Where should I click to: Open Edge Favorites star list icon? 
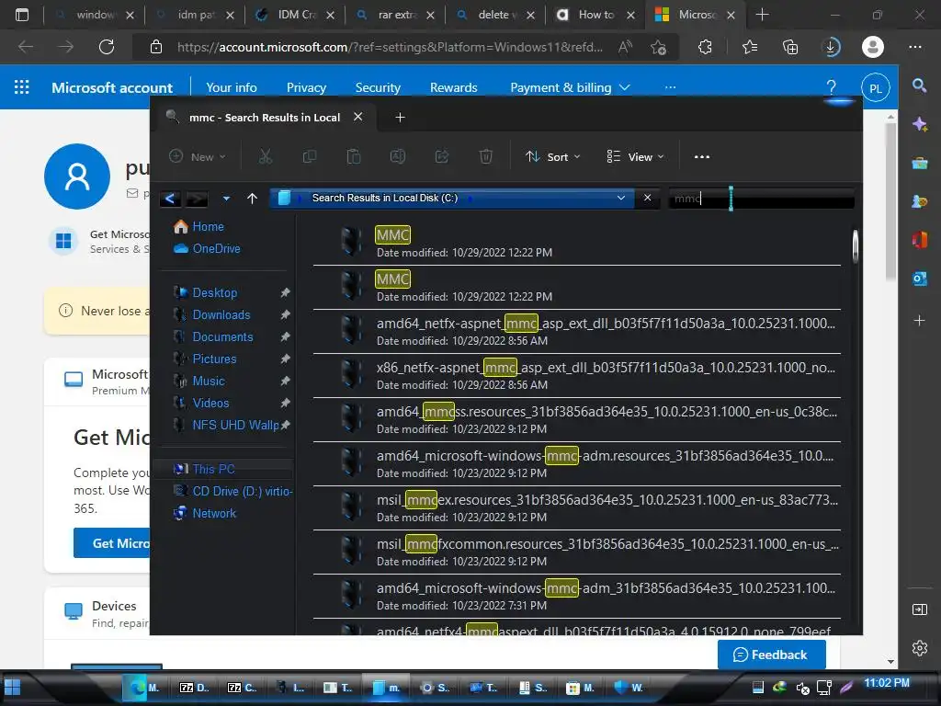750,47
